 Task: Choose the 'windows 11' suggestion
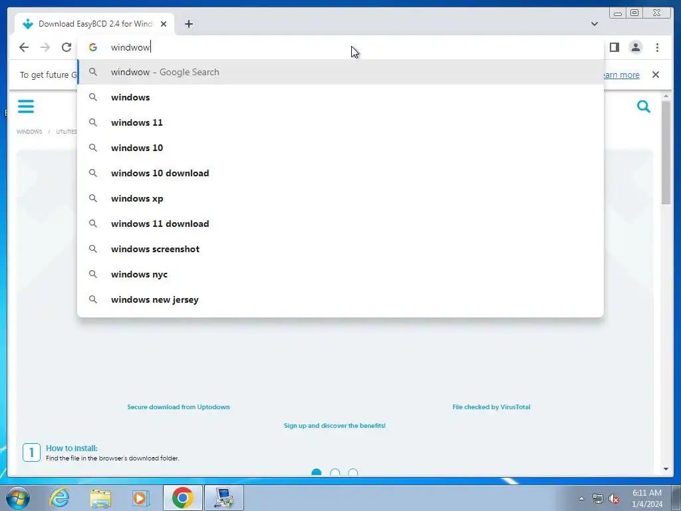click(x=340, y=122)
